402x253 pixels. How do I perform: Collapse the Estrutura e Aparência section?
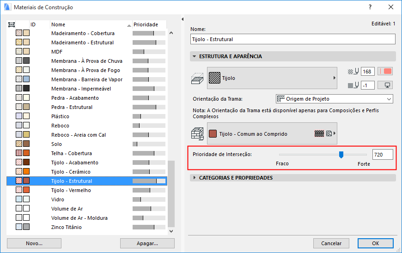pos(195,56)
